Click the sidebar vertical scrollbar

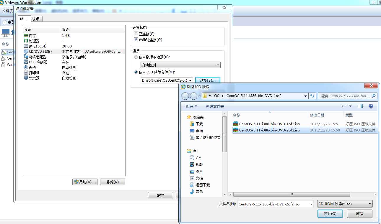pos(225,134)
